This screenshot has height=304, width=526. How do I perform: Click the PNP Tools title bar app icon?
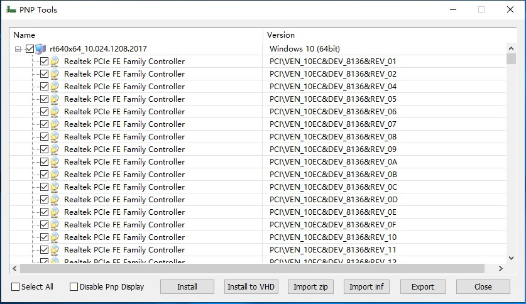(11, 9)
